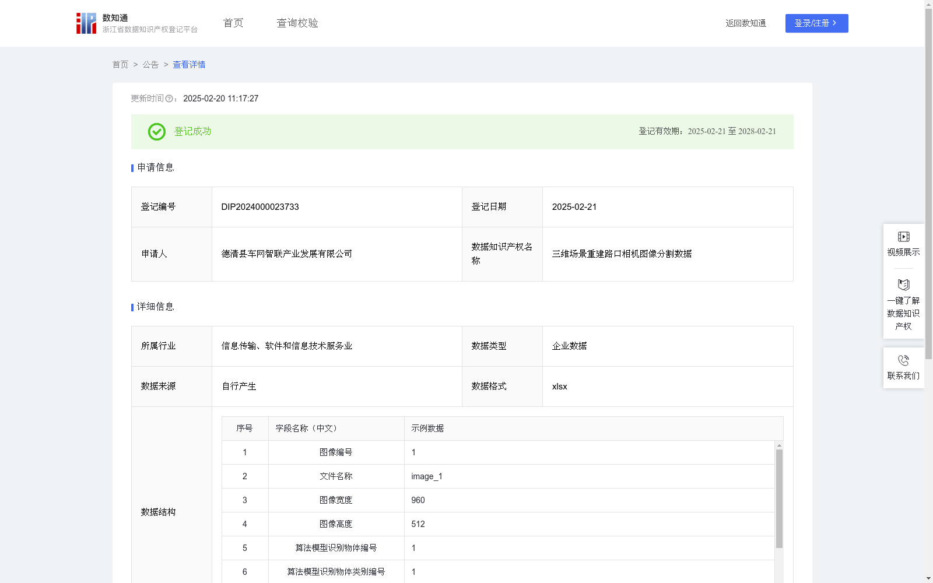Viewport: 933px width, 583px height.
Task: Click the 联系我们 phone icon
Action: [x=903, y=360]
